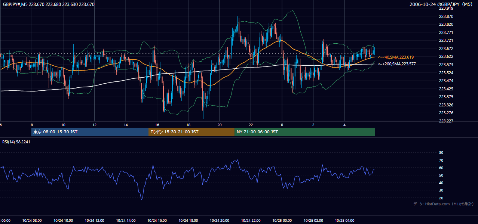This screenshot has width=478, height=224.
Task: Click the white 200,SMA,223.577 label
Action: pos(397,64)
